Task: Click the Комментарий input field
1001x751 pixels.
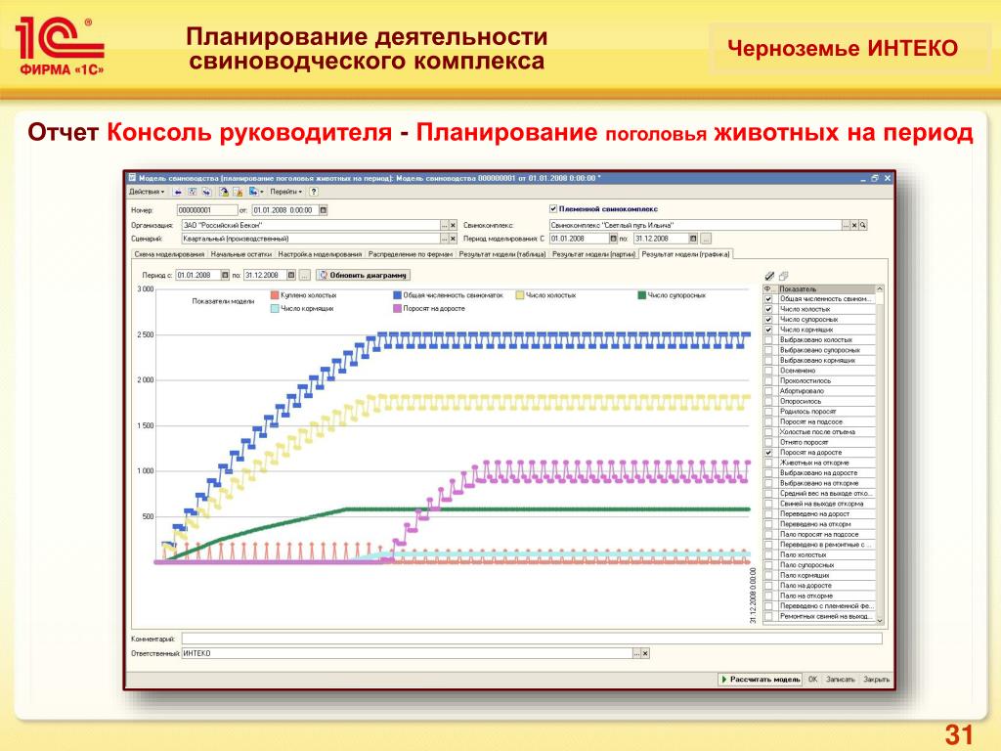Action: (532, 639)
